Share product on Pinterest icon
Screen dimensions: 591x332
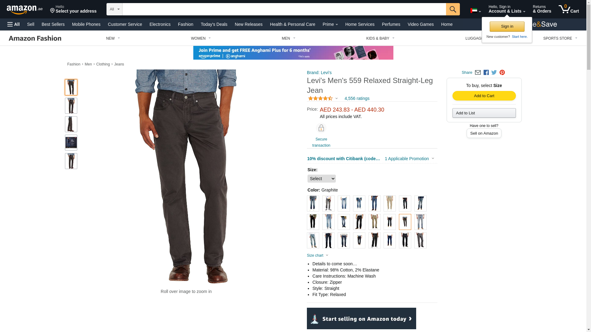502,73
